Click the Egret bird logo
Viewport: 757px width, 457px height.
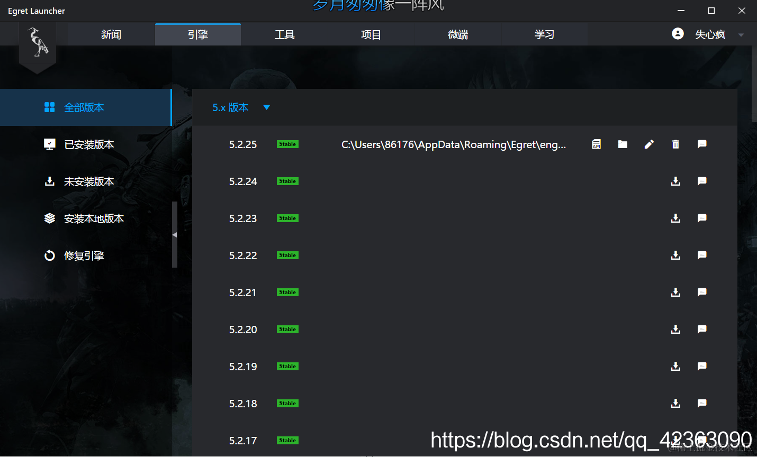tap(38, 43)
